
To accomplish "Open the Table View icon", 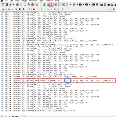I will [x=67, y=5].
